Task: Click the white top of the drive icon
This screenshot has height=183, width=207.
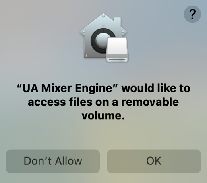Action: point(117,46)
